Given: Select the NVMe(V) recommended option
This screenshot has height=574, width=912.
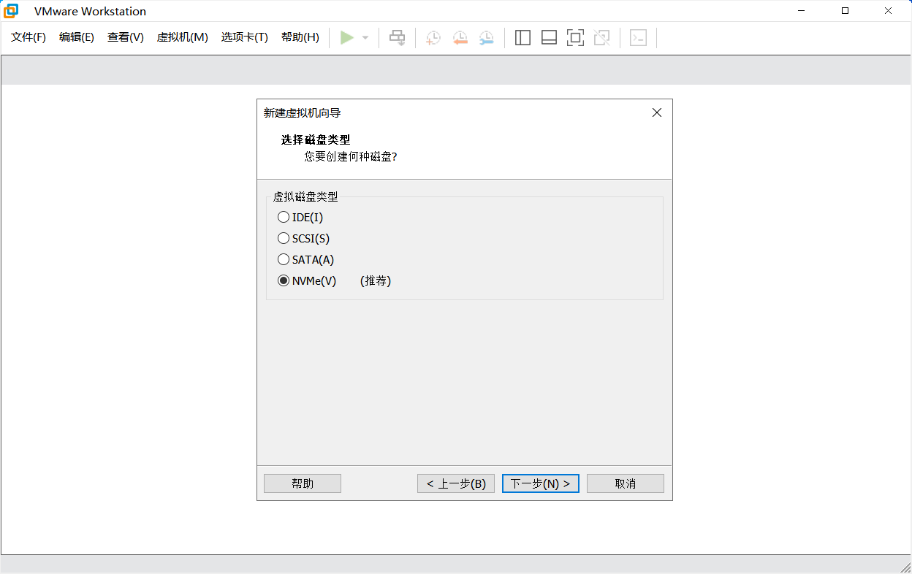Looking at the screenshot, I should 284,280.
